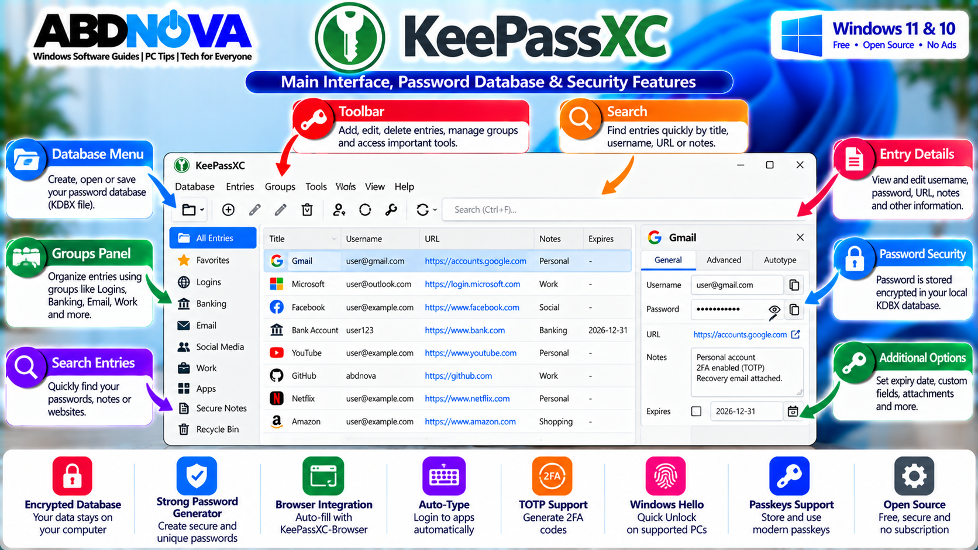The width and height of the screenshot is (978, 550).
Task: Close the Gmail entry details panel
Action: (x=800, y=237)
